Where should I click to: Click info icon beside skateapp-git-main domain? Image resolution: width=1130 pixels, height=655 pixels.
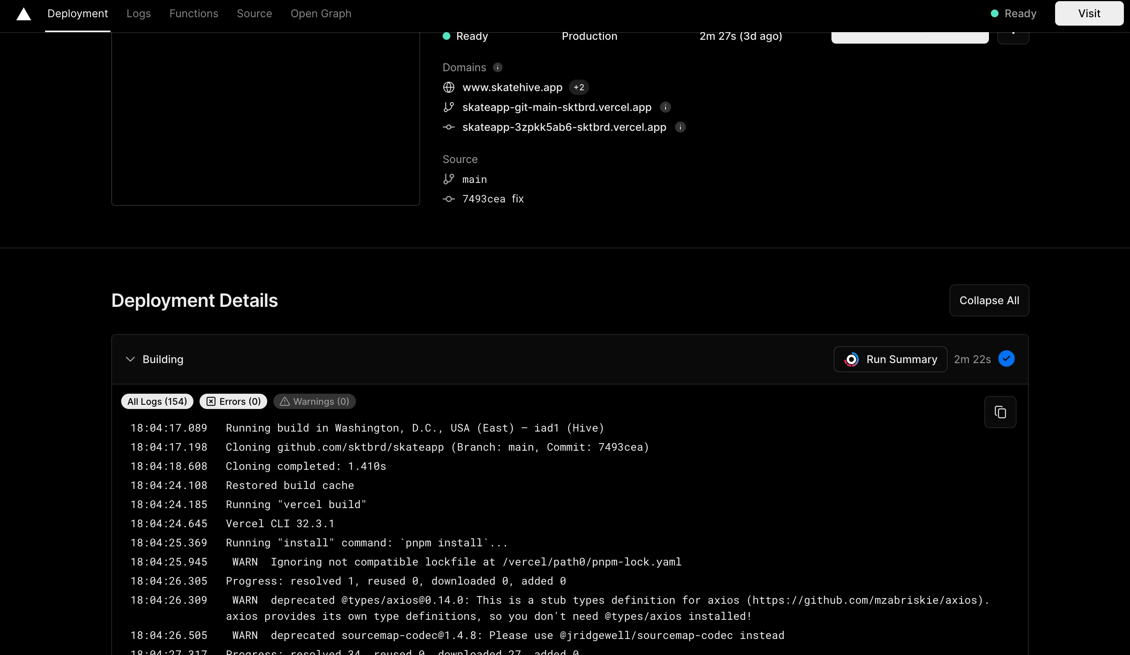(x=666, y=107)
